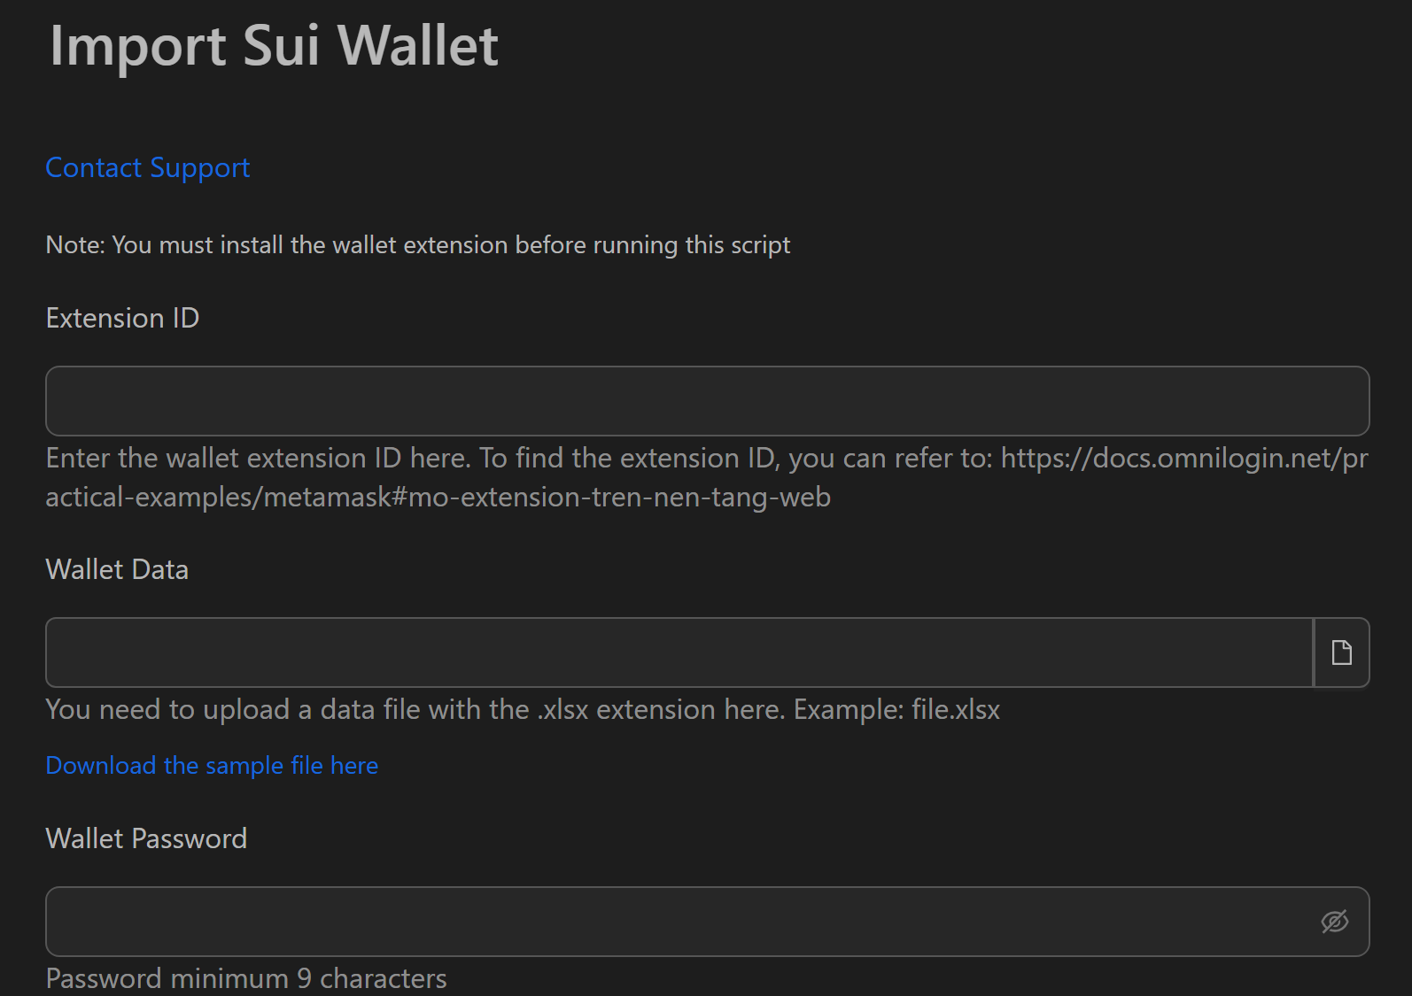Click into the Wallet Data text field
Viewport: 1412px width, 996px height.
(679, 652)
